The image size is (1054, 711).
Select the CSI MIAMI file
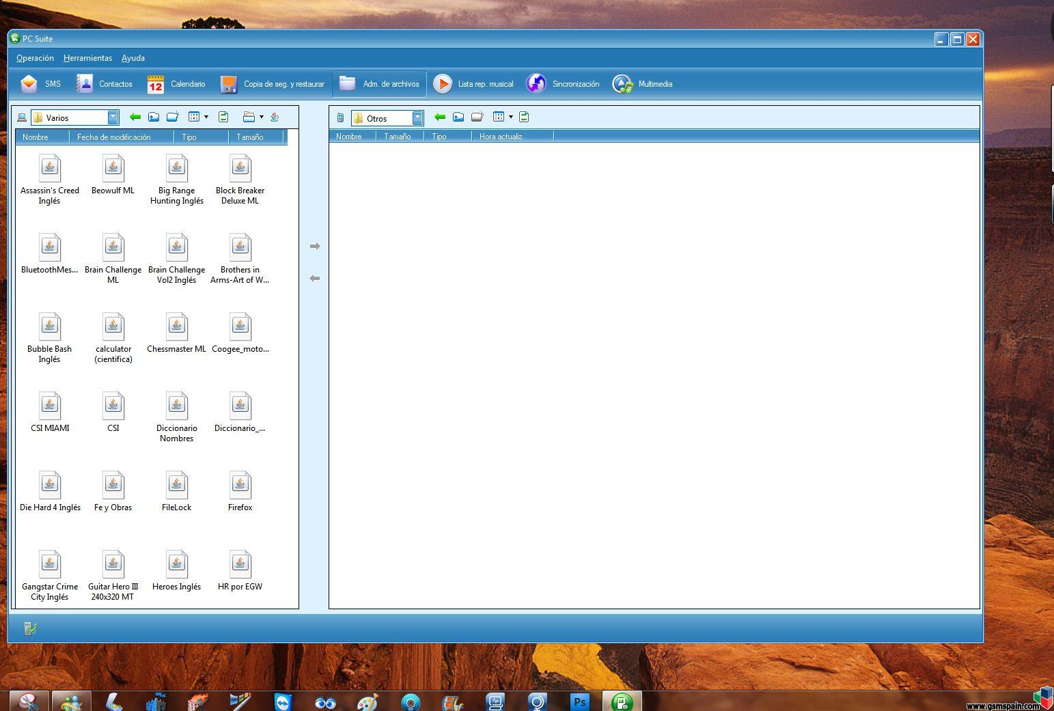tap(50, 413)
